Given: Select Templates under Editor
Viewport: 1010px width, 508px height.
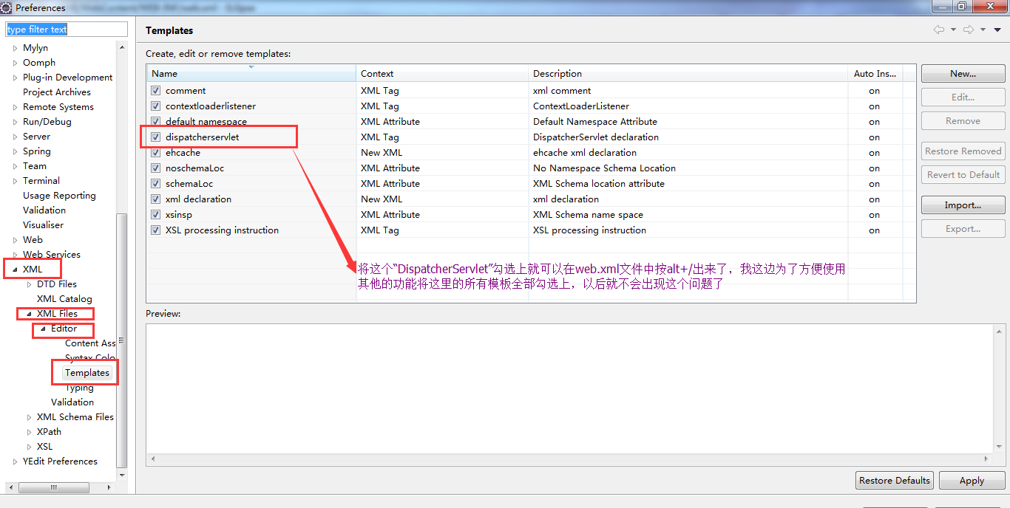Looking at the screenshot, I should point(87,373).
